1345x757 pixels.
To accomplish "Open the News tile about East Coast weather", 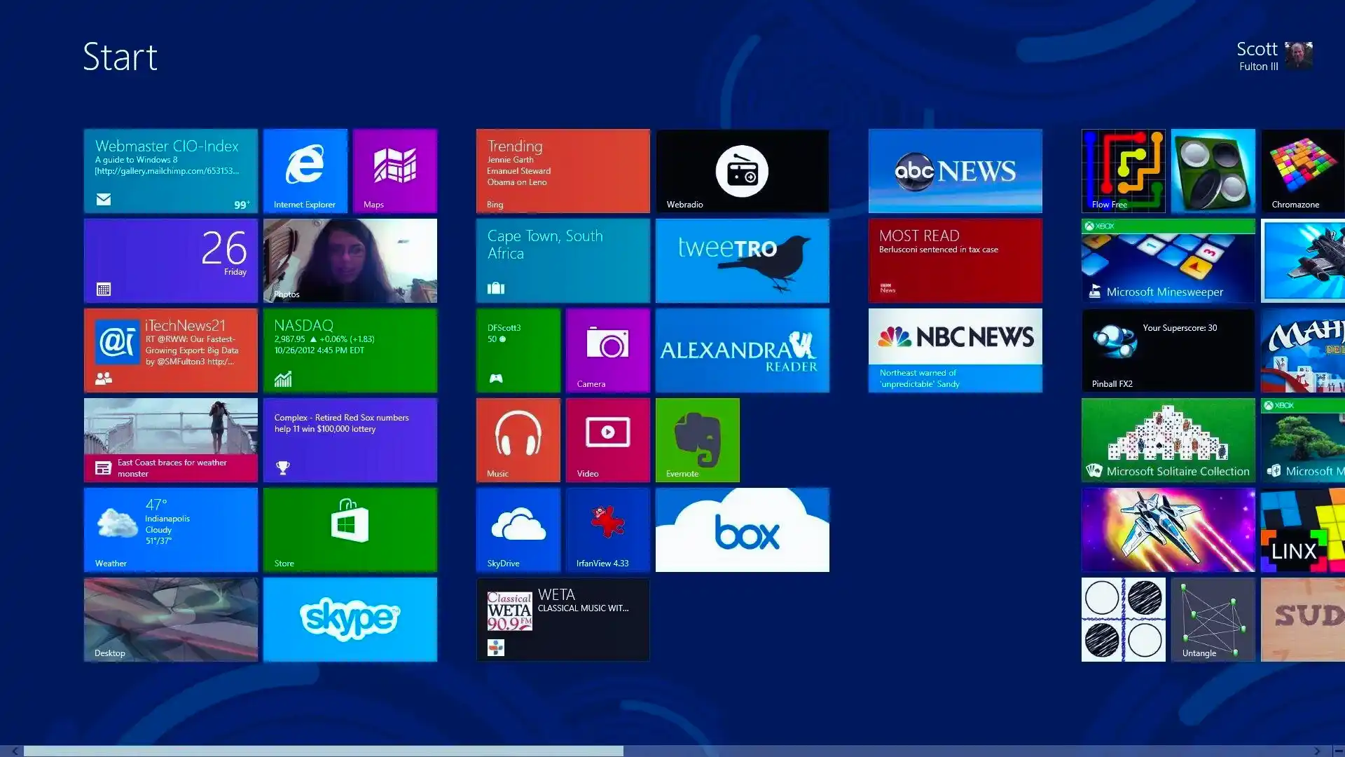I will click(171, 440).
